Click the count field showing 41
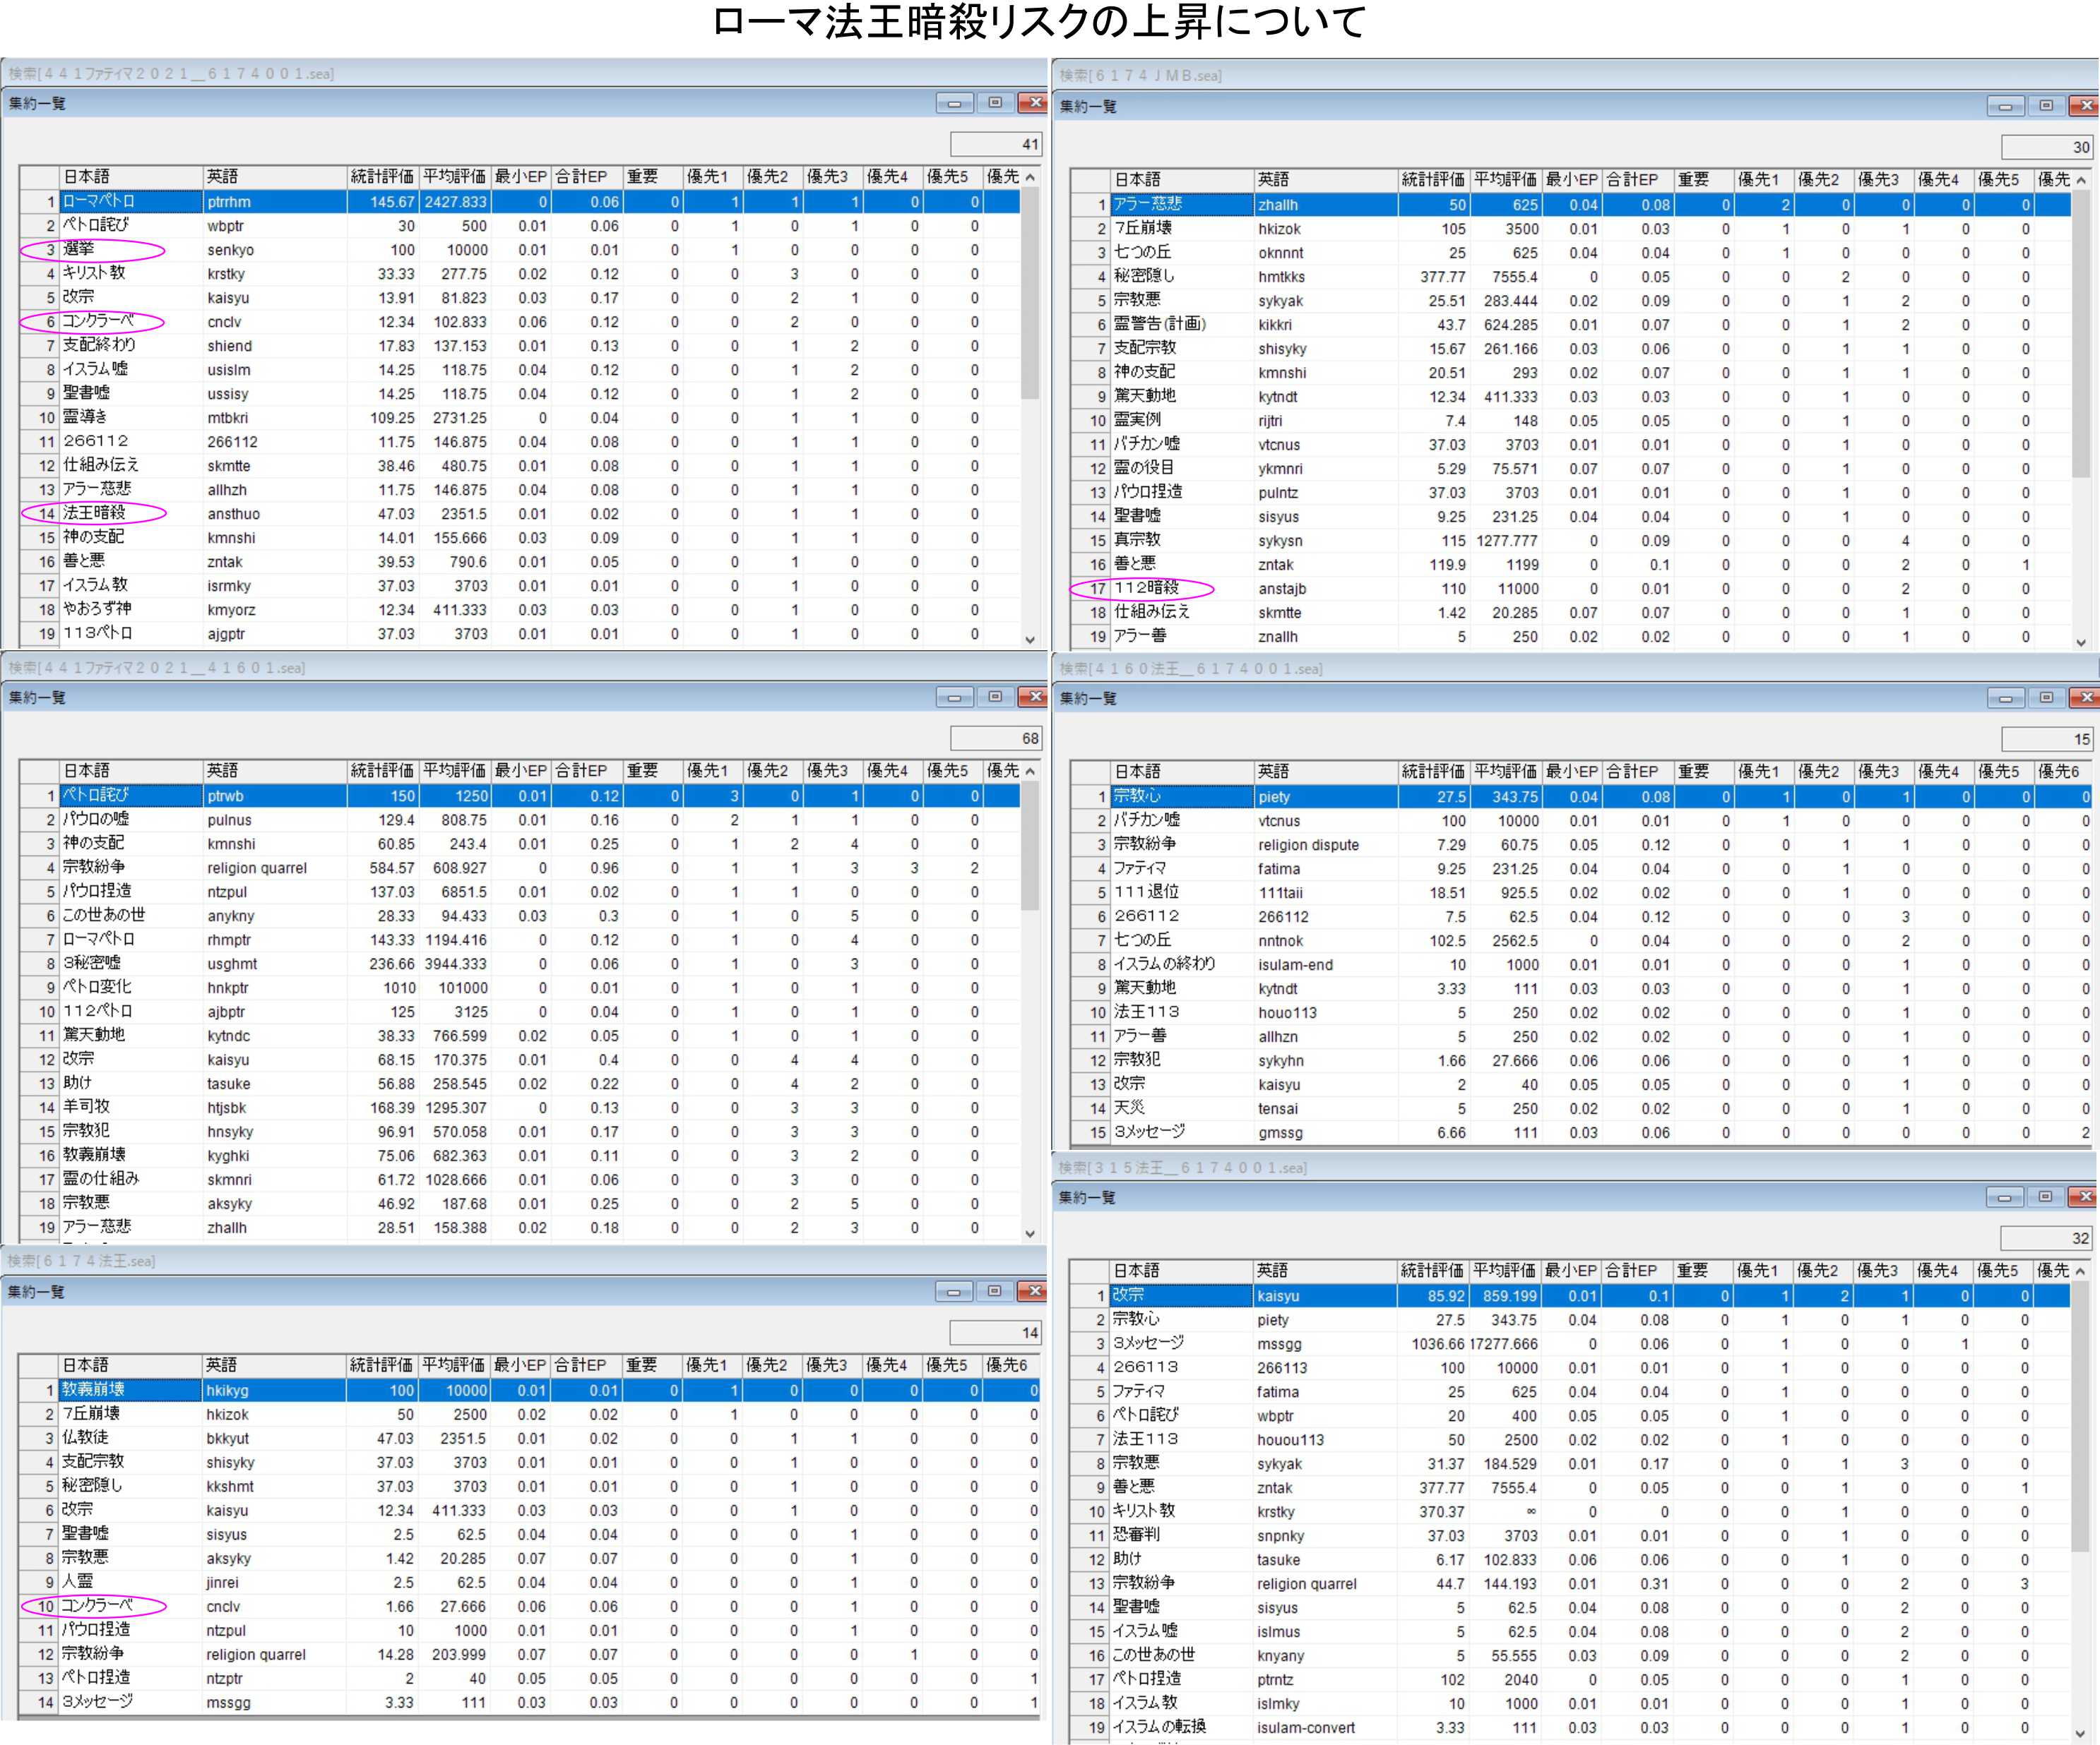The image size is (2100, 1745). pos(996,144)
